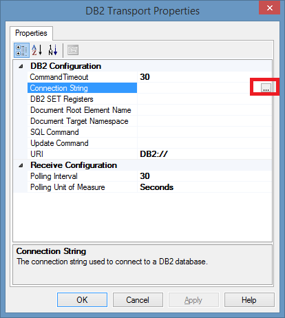This screenshot has height=318, width=285.
Task: Select the Connection String property
Action: pos(82,88)
